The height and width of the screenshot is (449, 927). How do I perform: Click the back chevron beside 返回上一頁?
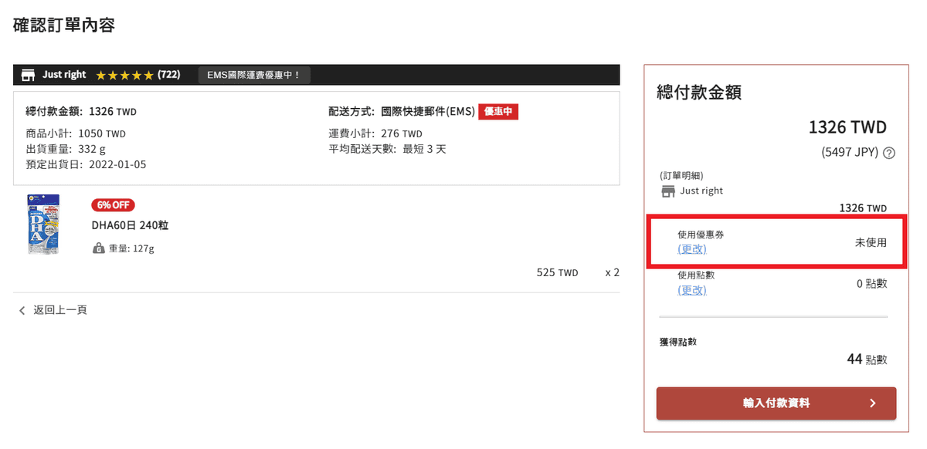pos(22,310)
